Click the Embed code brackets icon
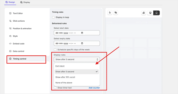The height and width of the screenshot is (94, 178). [x=10, y=43]
